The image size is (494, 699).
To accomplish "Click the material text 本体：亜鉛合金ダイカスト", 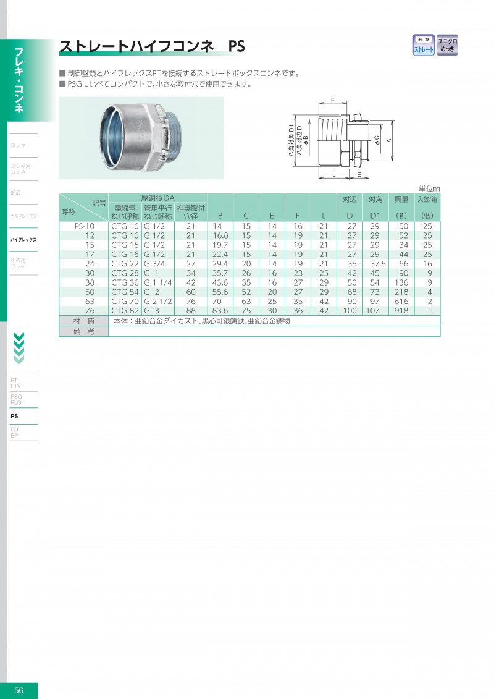I will (202, 321).
